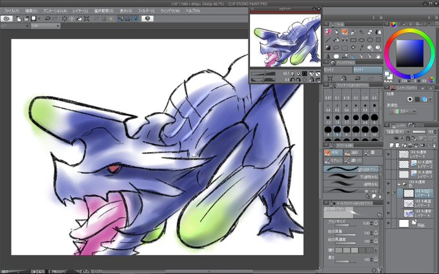Toggle snap to special ruler

128,19
